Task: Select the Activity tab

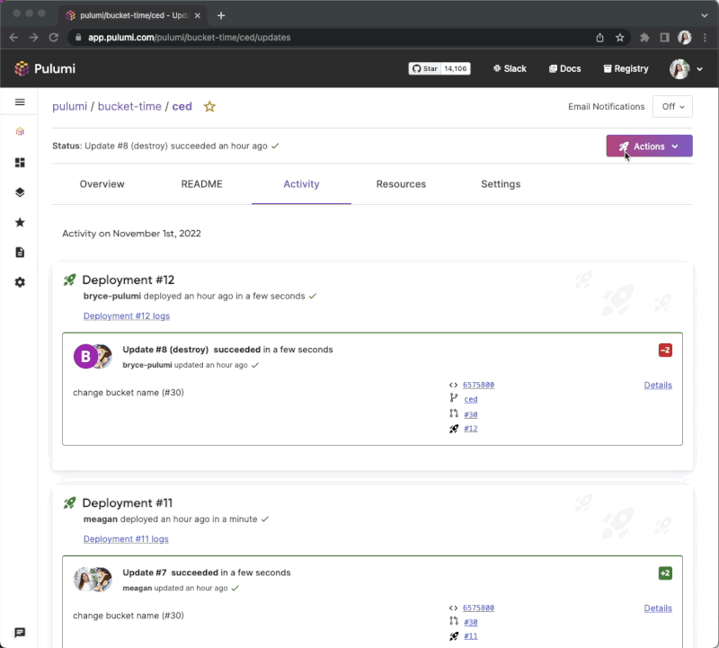Action: (x=301, y=184)
